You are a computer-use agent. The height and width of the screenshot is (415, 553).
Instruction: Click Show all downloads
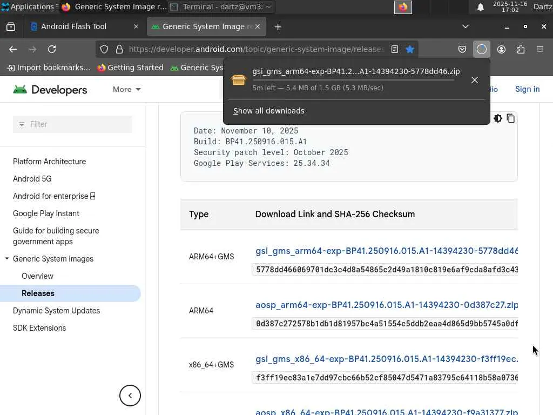pyautogui.click(x=268, y=111)
